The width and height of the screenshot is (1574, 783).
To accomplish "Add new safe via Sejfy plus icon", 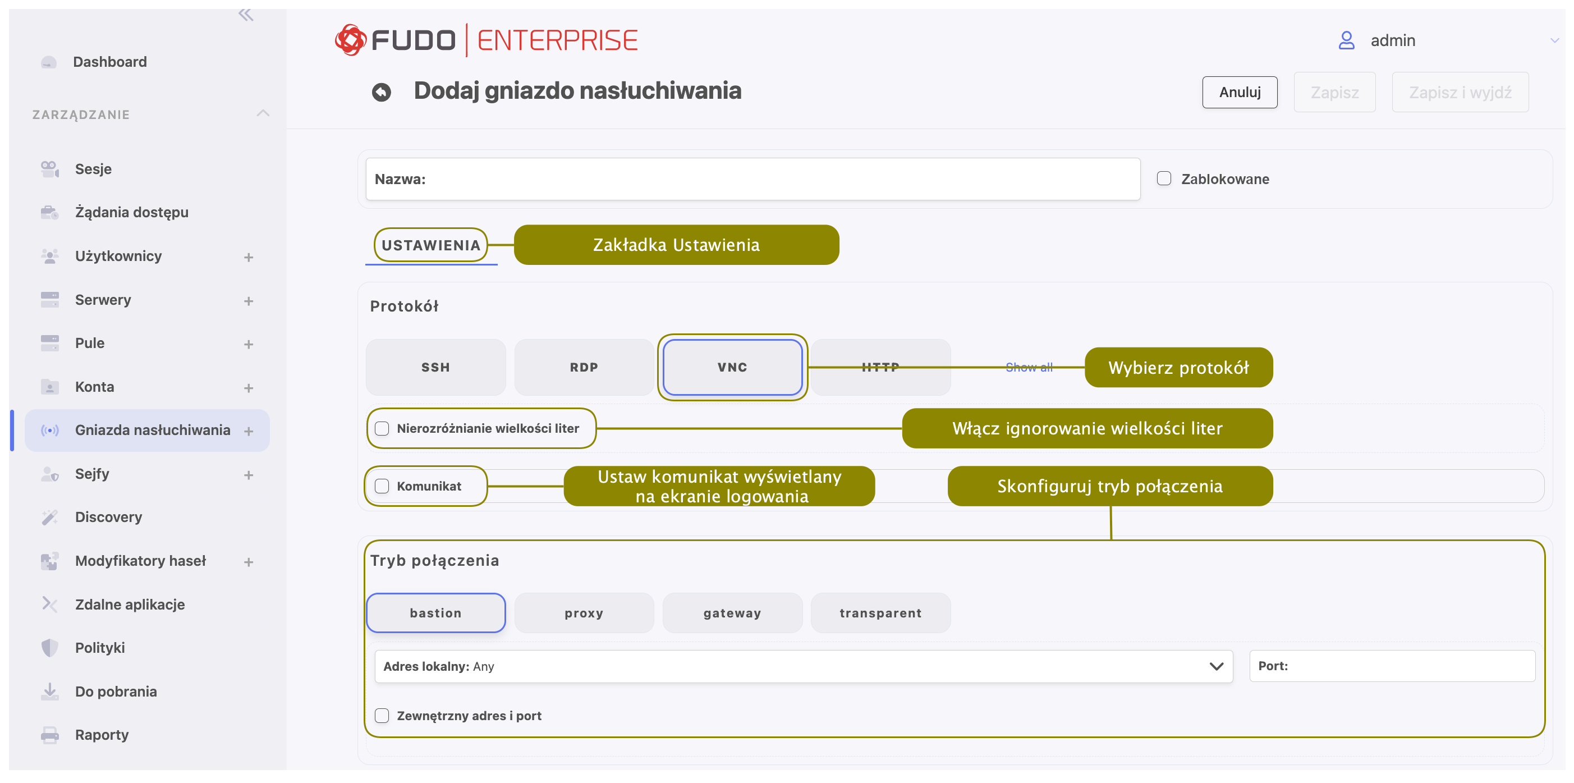I will [x=248, y=475].
